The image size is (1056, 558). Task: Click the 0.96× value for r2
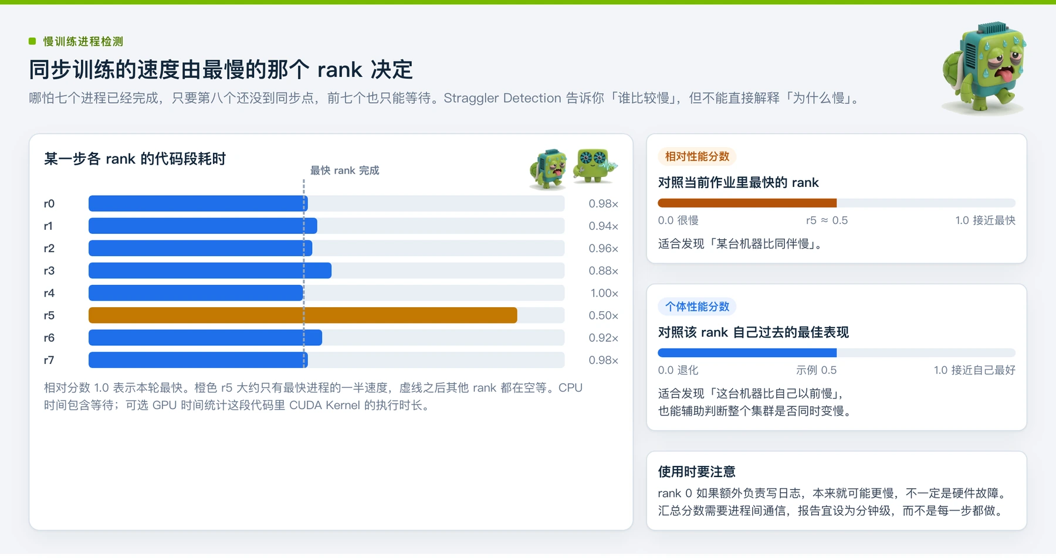click(604, 248)
